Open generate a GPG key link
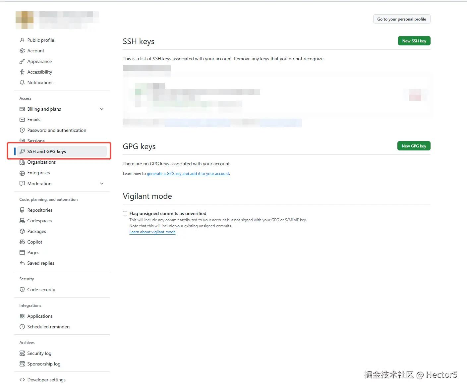Viewport: 467px width, 389px height. [188, 173]
